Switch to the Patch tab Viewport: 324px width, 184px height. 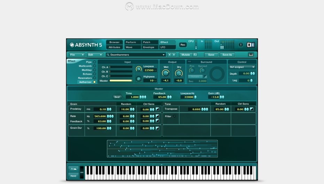pos(150,42)
